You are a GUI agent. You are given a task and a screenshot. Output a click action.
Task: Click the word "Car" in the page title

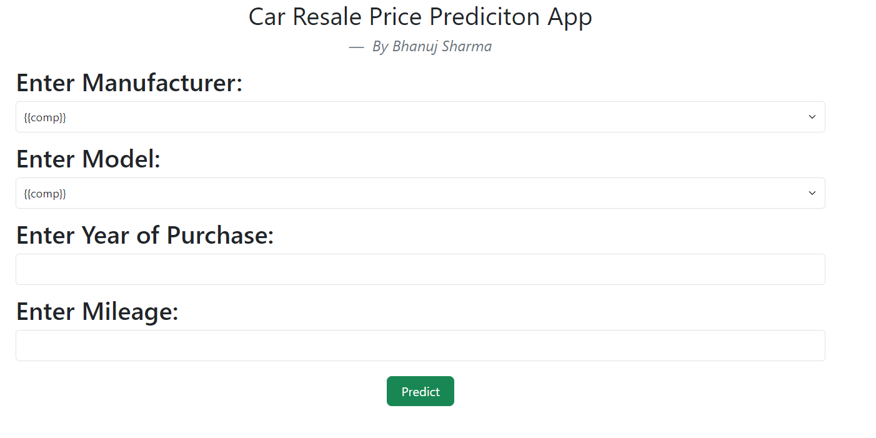pos(267,17)
